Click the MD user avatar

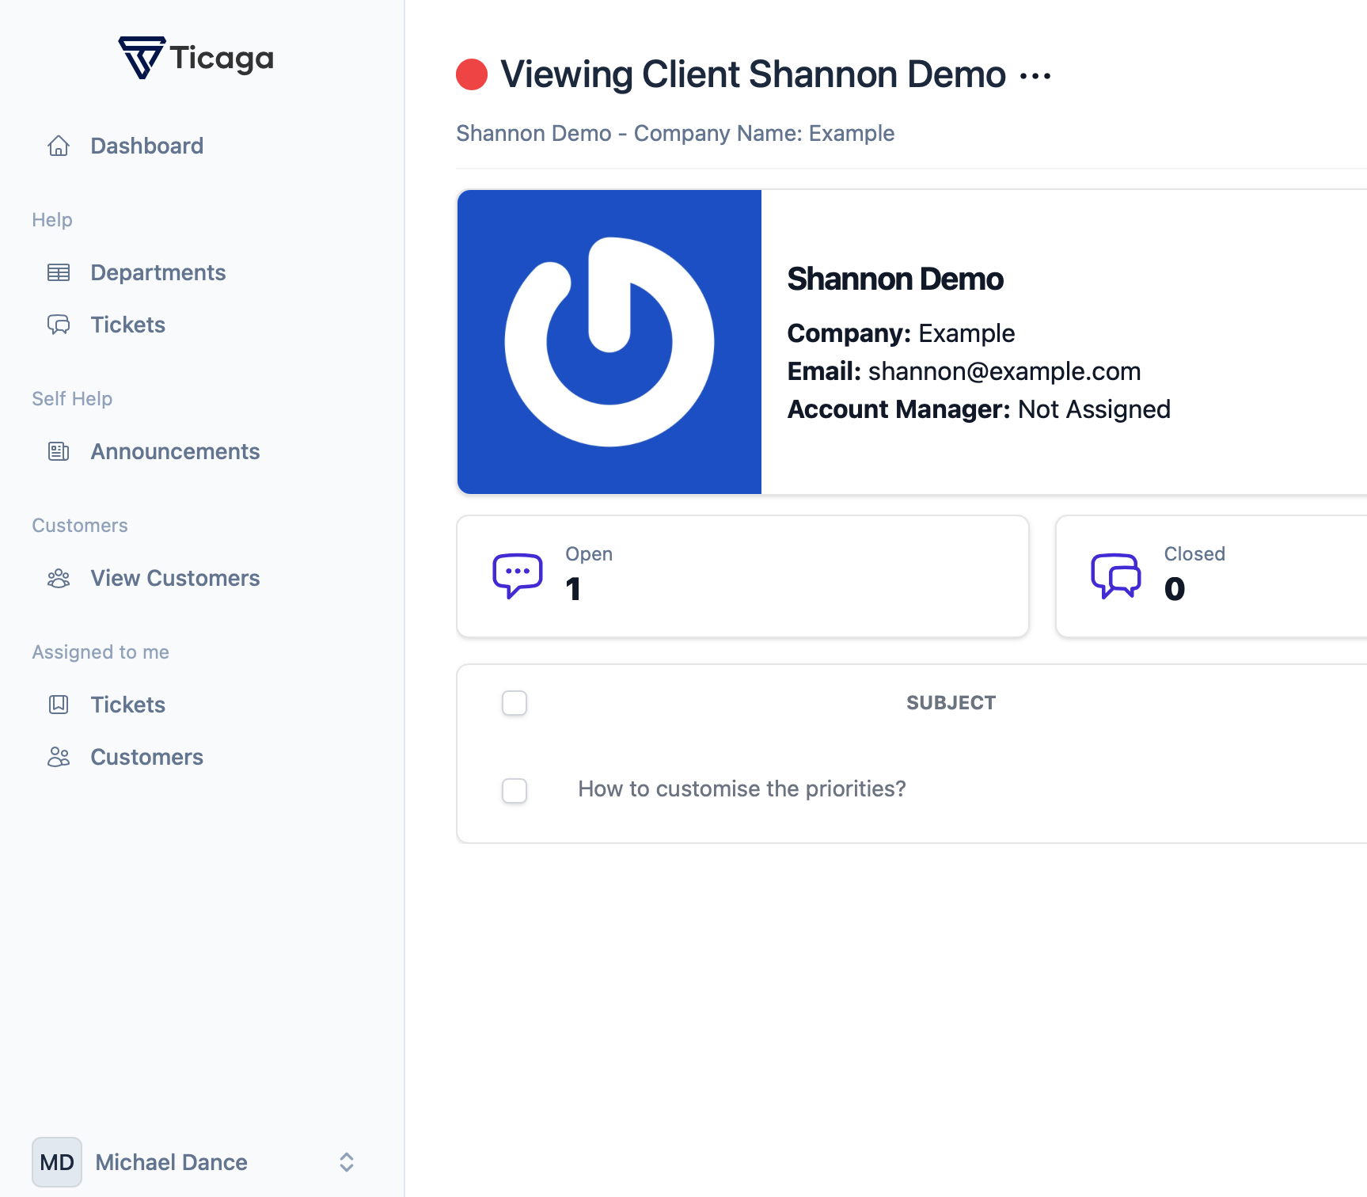pos(57,1162)
